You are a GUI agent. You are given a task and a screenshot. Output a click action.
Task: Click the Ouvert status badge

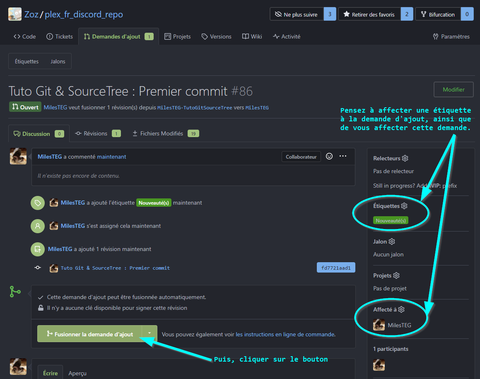point(25,107)
